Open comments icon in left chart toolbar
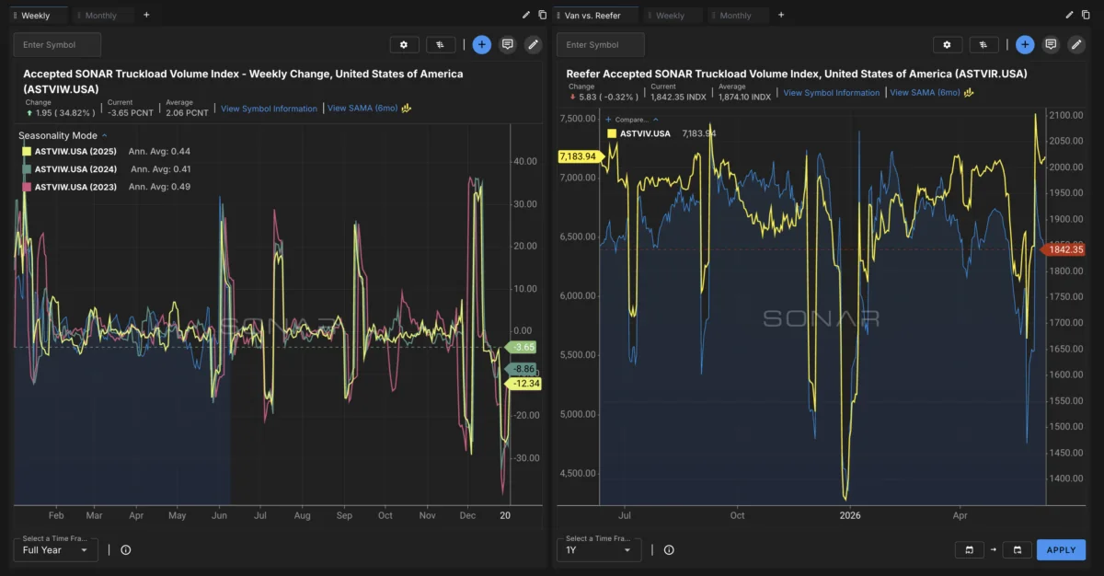Viewport: 1104px width, 576px height. pos(507,44)
